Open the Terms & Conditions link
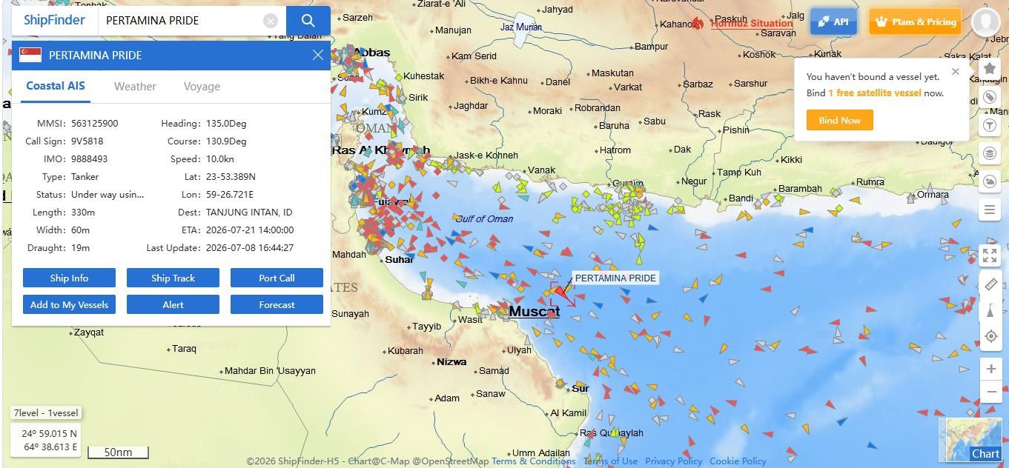Screen dimensions: 1009x468 coord(533,461)
